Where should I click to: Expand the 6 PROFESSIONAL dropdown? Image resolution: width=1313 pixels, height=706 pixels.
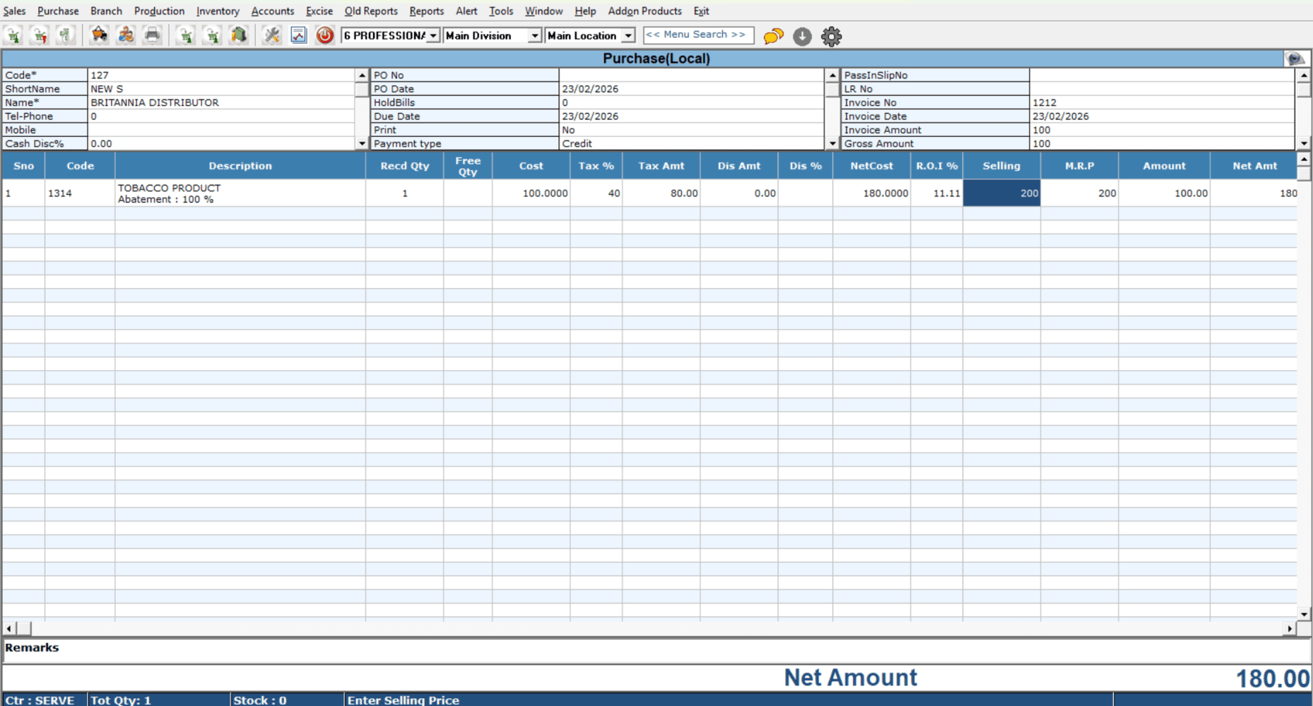click(433, 35)
